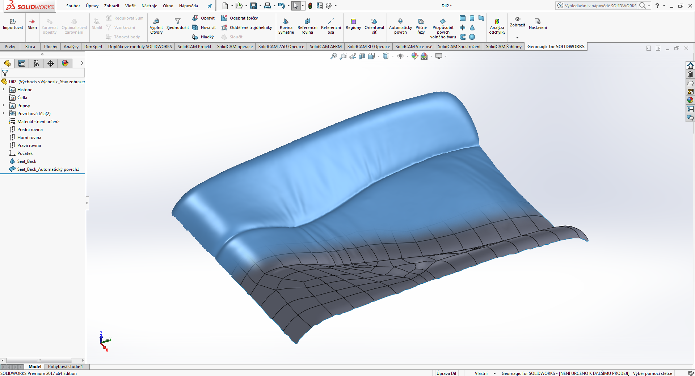Screen dimensions: 695x376
Task: Toggle the pin on the menu bar
Action: click(x=210, y=6)
